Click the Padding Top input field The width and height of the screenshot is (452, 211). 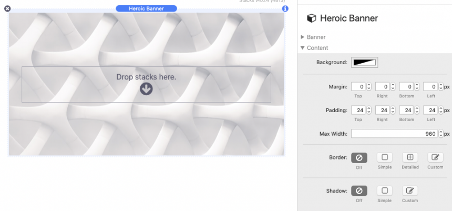(358, 110)
